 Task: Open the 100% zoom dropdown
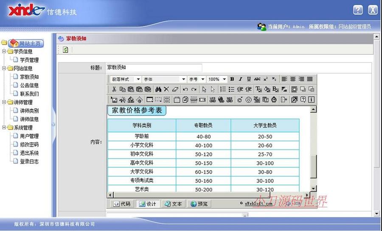point(217,79)
